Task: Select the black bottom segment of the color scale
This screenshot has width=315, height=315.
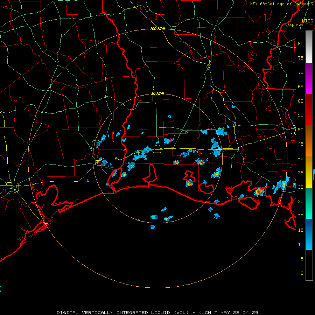Action: pyautogui.click(x=309, y=265)
